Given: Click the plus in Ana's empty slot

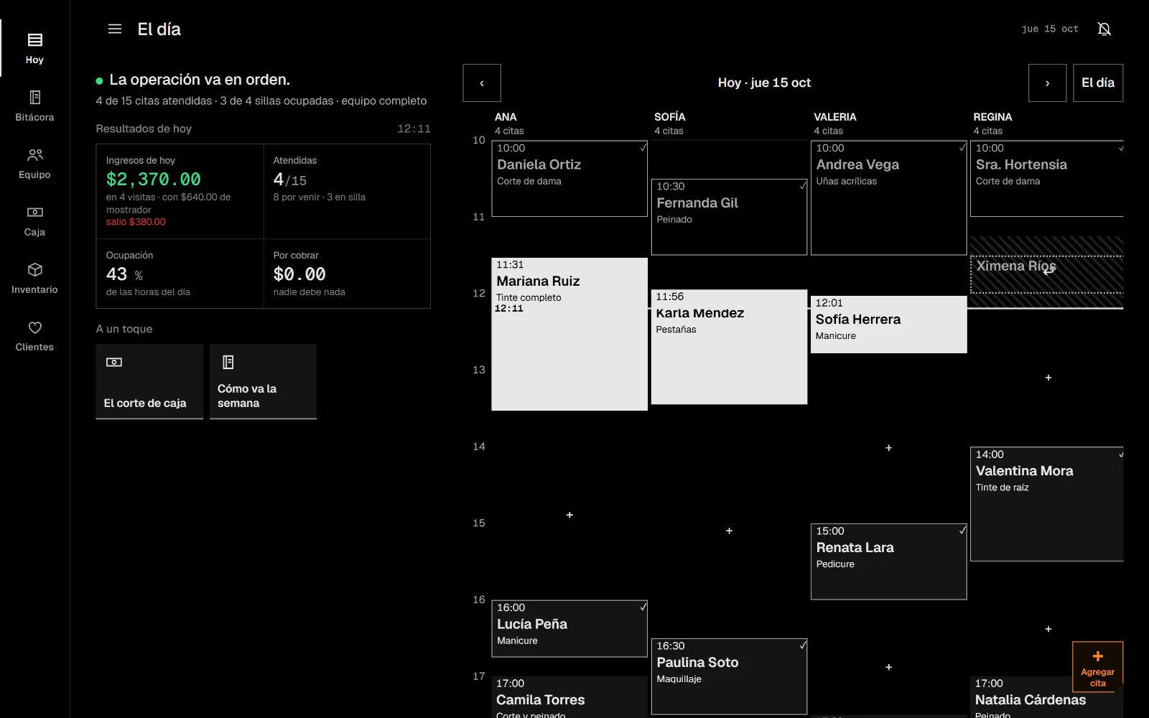Looking at the screenshot, I should click(569, 515).
